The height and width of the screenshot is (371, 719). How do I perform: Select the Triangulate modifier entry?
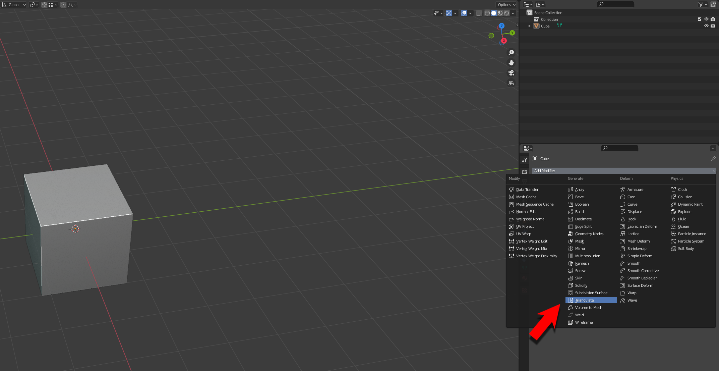click(x=591, y=300)
